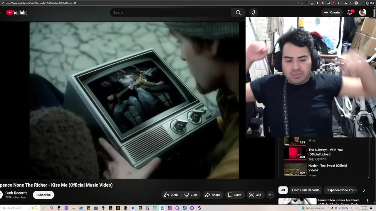This screenshot has height=211, width=376.
Task: Open Calculator from the taskbar
Action: [147, 208]
